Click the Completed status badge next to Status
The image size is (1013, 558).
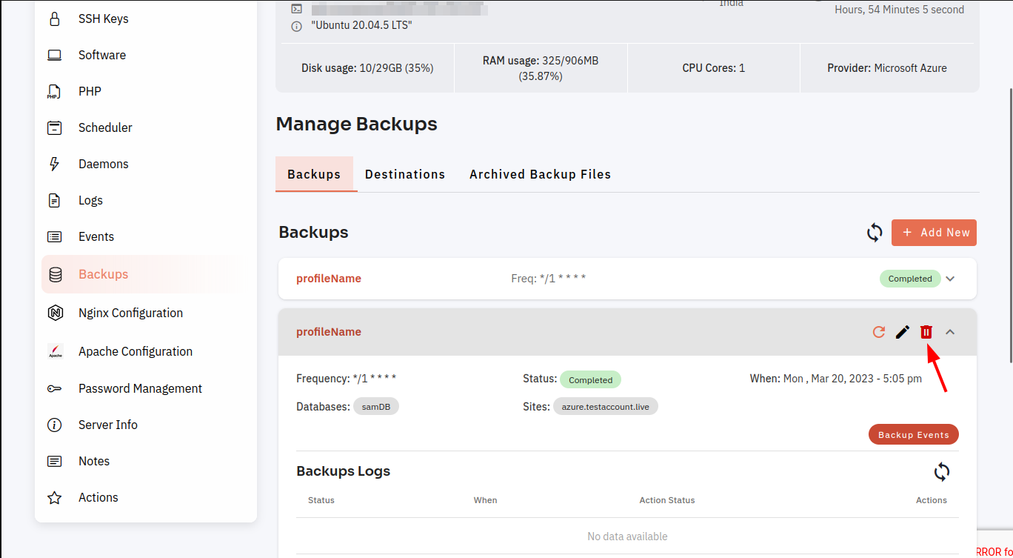(x=590, y=379)
